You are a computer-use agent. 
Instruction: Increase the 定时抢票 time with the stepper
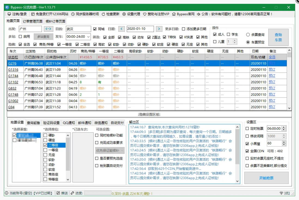coord(284,127)
